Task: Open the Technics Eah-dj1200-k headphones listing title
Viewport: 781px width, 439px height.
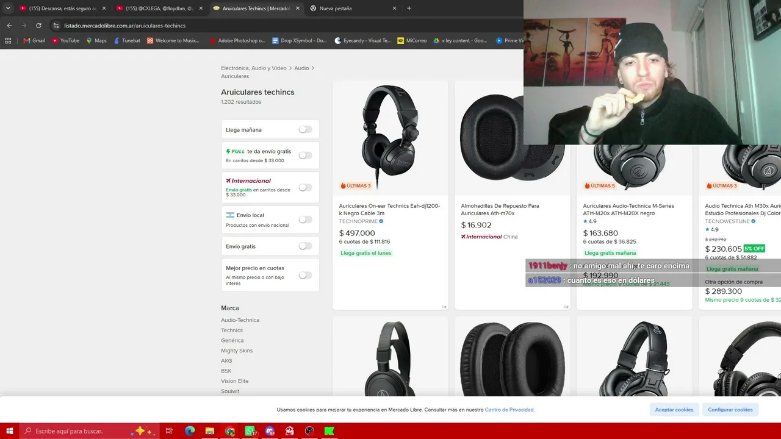Action: tap(389, 210)
